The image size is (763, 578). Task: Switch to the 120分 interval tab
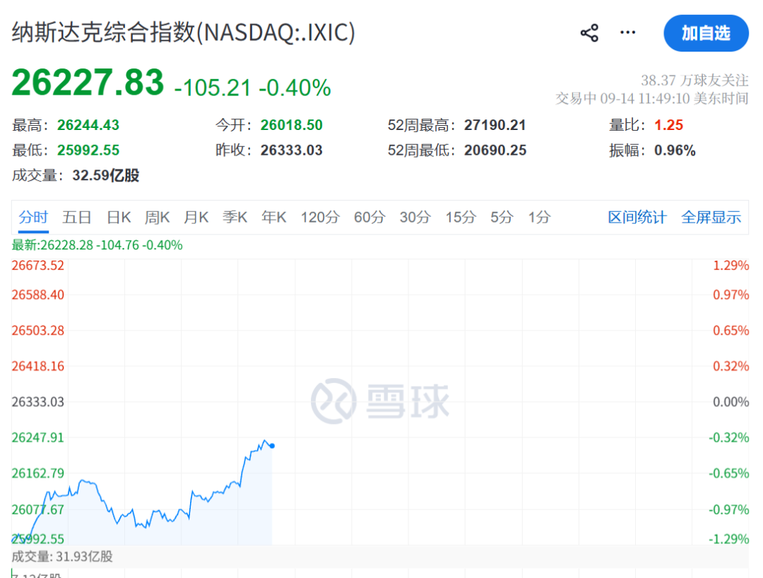point(320,217)
